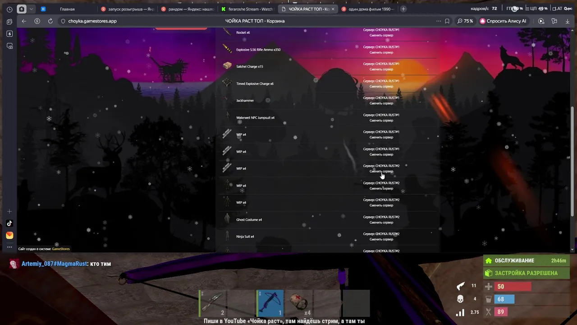The width and height of the screenshot is (577, 325).
Task: Go back to the previous page
Action: (x=24, y=21)
